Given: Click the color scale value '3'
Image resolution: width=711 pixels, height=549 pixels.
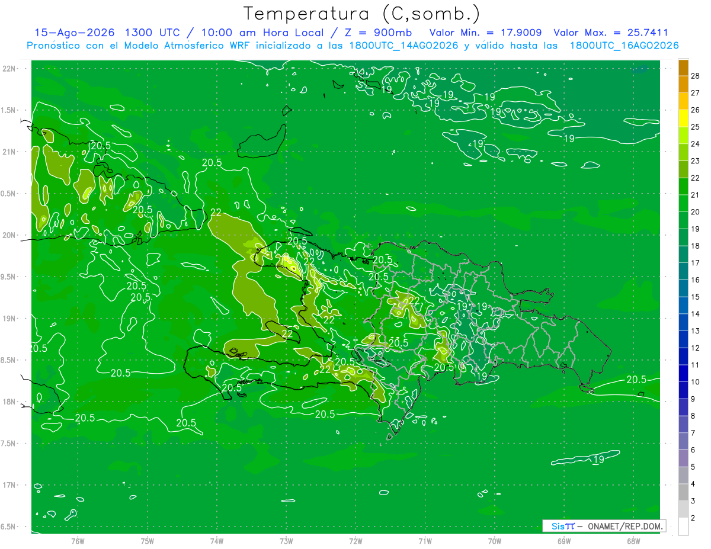Looking at the screenshot, I should 693,501.
